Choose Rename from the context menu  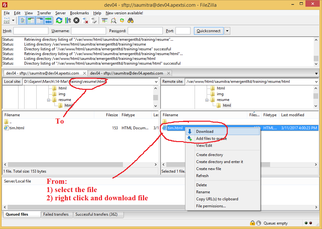pos(223,192)
